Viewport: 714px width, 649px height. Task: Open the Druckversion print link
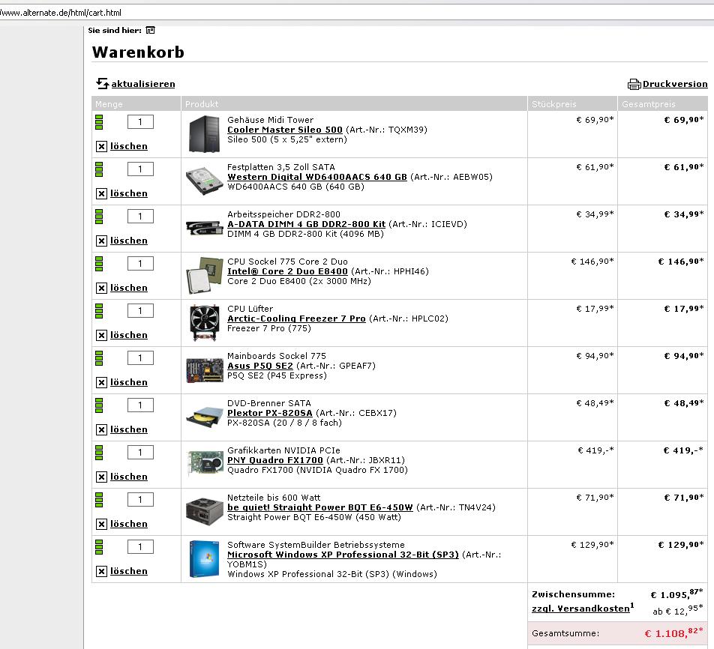pyautogui.click(x=675, y=84)
